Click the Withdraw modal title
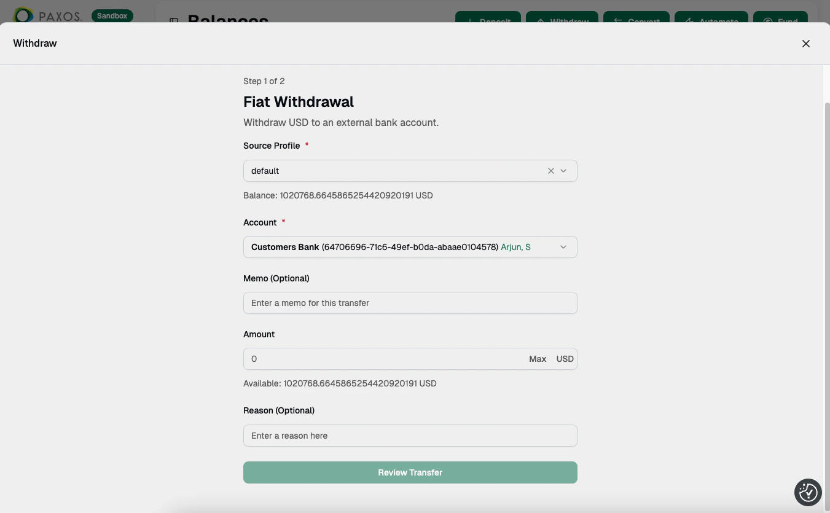Image resolution: width=830 pixels, height=513 pixels. (34, 43)
